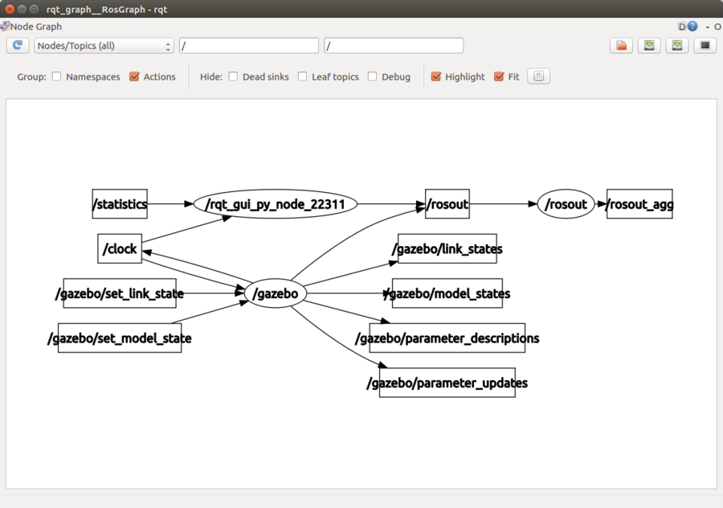Click the save icon beside the black square icon
The image size is (723, 508).
pos(677,45)
